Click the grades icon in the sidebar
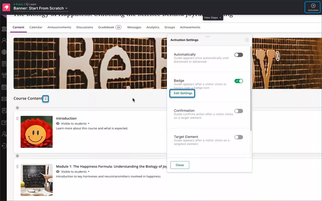 point(4,111)
